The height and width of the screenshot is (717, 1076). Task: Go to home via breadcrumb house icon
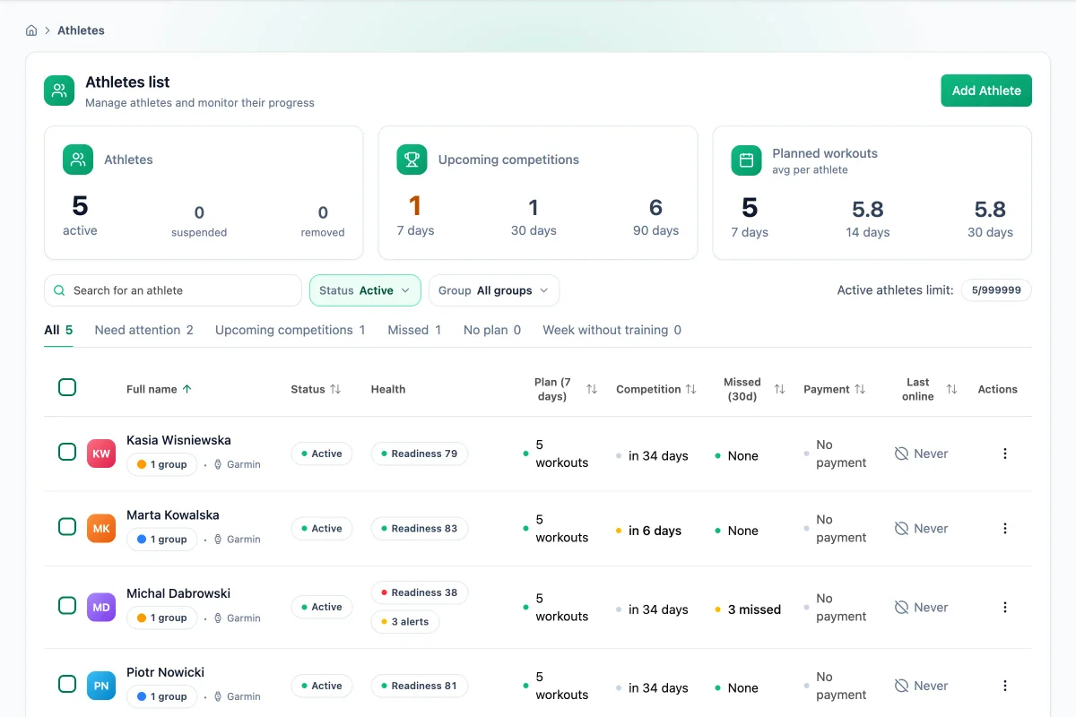click(x=31, y=30)
